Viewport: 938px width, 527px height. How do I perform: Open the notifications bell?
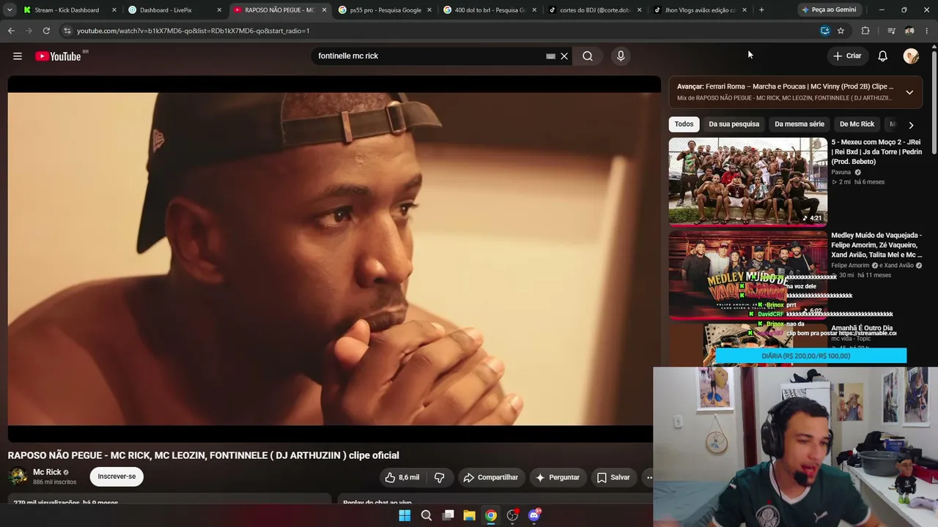(883, 56)
